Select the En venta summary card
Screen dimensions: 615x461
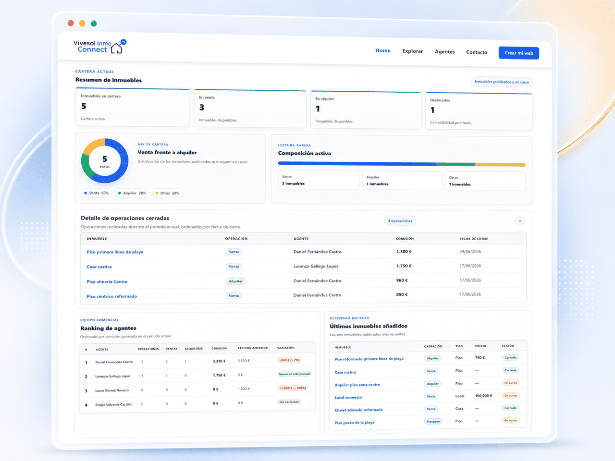250,109
